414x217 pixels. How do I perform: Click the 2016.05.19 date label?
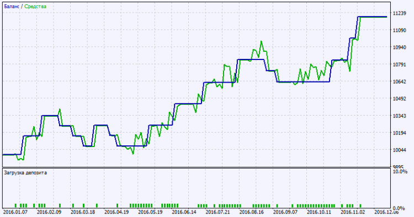[151, 212]
